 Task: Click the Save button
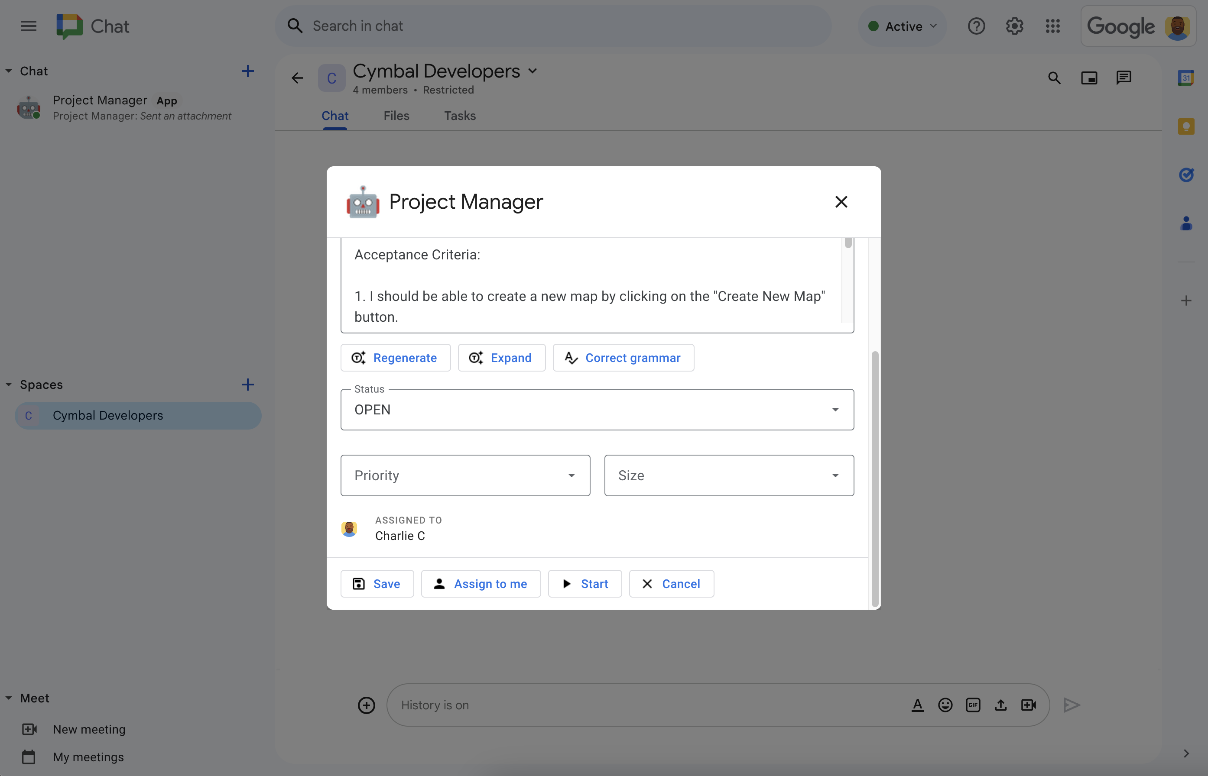click(x=377, y=583)
